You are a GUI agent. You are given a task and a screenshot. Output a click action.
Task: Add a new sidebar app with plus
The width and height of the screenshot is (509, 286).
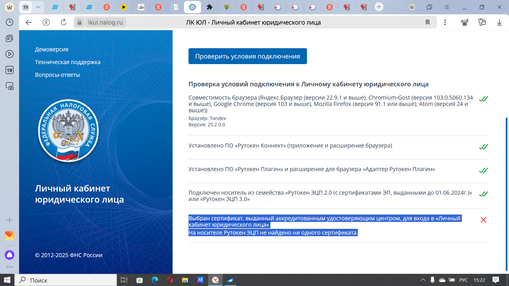[x=10, y=220]
